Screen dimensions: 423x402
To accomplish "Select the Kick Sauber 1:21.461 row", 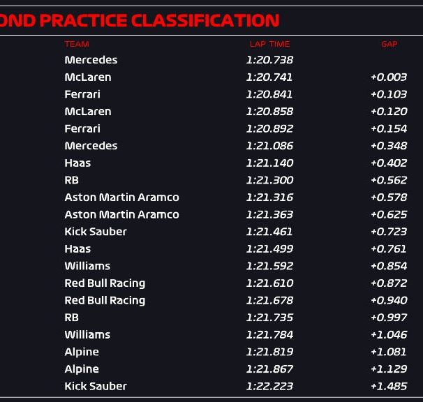I will click(x=211, y=232).
